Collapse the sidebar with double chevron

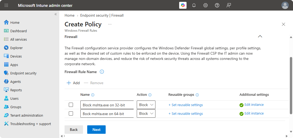coord(56,14)
